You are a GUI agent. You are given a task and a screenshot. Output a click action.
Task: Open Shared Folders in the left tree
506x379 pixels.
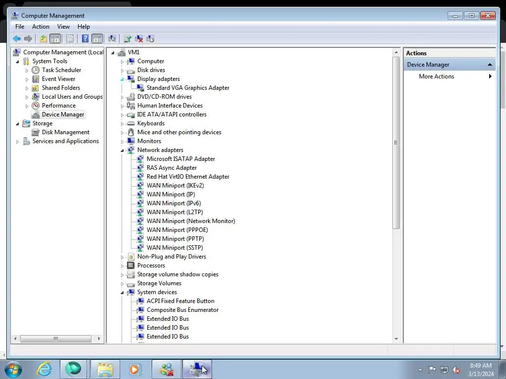point(61,88)
